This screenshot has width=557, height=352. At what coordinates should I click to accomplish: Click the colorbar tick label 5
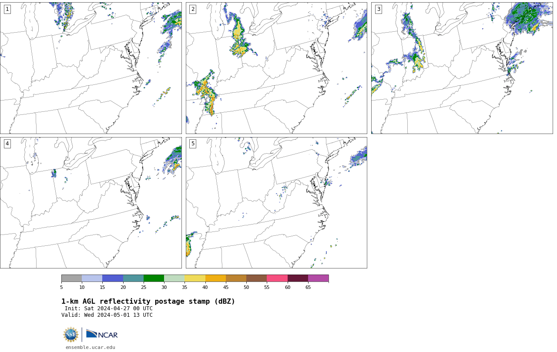(x=61, y=287)
